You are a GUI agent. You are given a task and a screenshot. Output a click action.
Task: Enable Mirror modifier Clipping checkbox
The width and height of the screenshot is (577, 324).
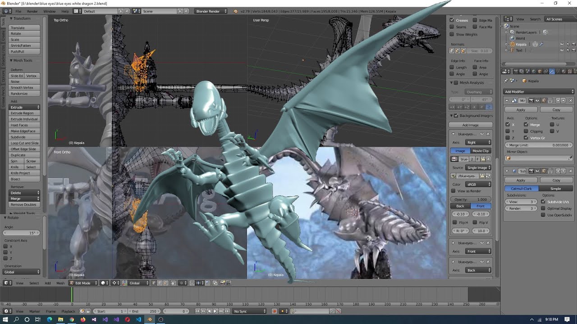(526, 131)
